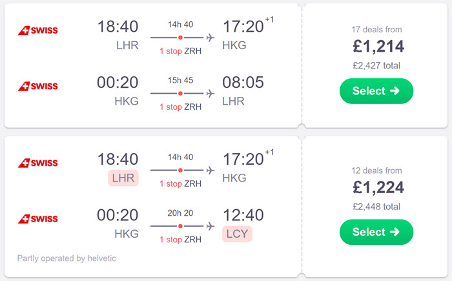Click £2,448 total price
Viewport: 452px width, 281px height.
point(376,207)
